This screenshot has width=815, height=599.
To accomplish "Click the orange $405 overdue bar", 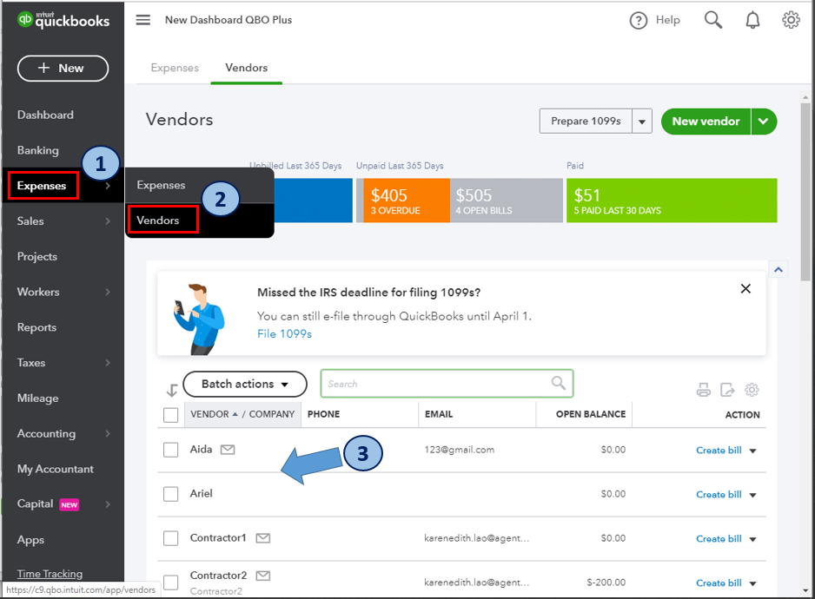I will (x=402, y=201).
